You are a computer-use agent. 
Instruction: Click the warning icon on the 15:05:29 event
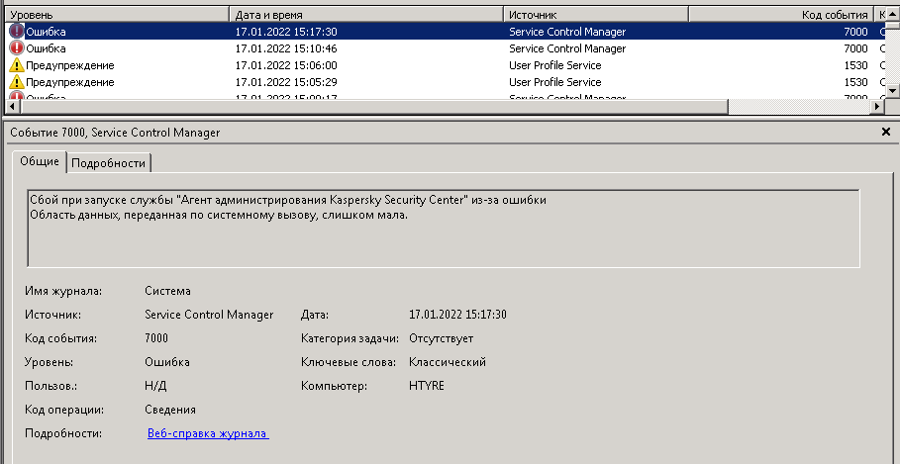17,82
